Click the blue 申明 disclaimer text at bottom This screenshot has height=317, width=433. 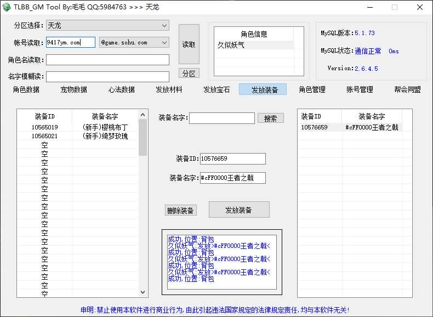(x=215, y=310)
